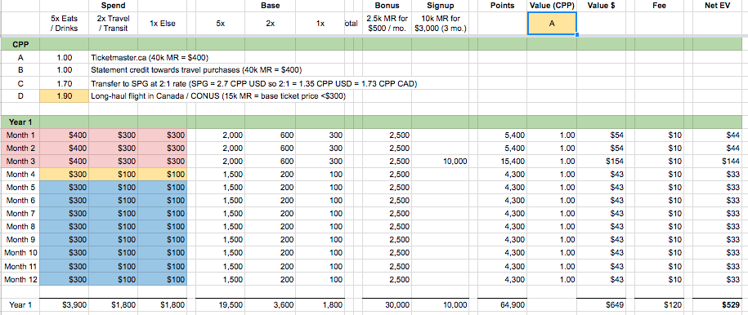Click the $3,900 eats spend total

tap(64, 305)
